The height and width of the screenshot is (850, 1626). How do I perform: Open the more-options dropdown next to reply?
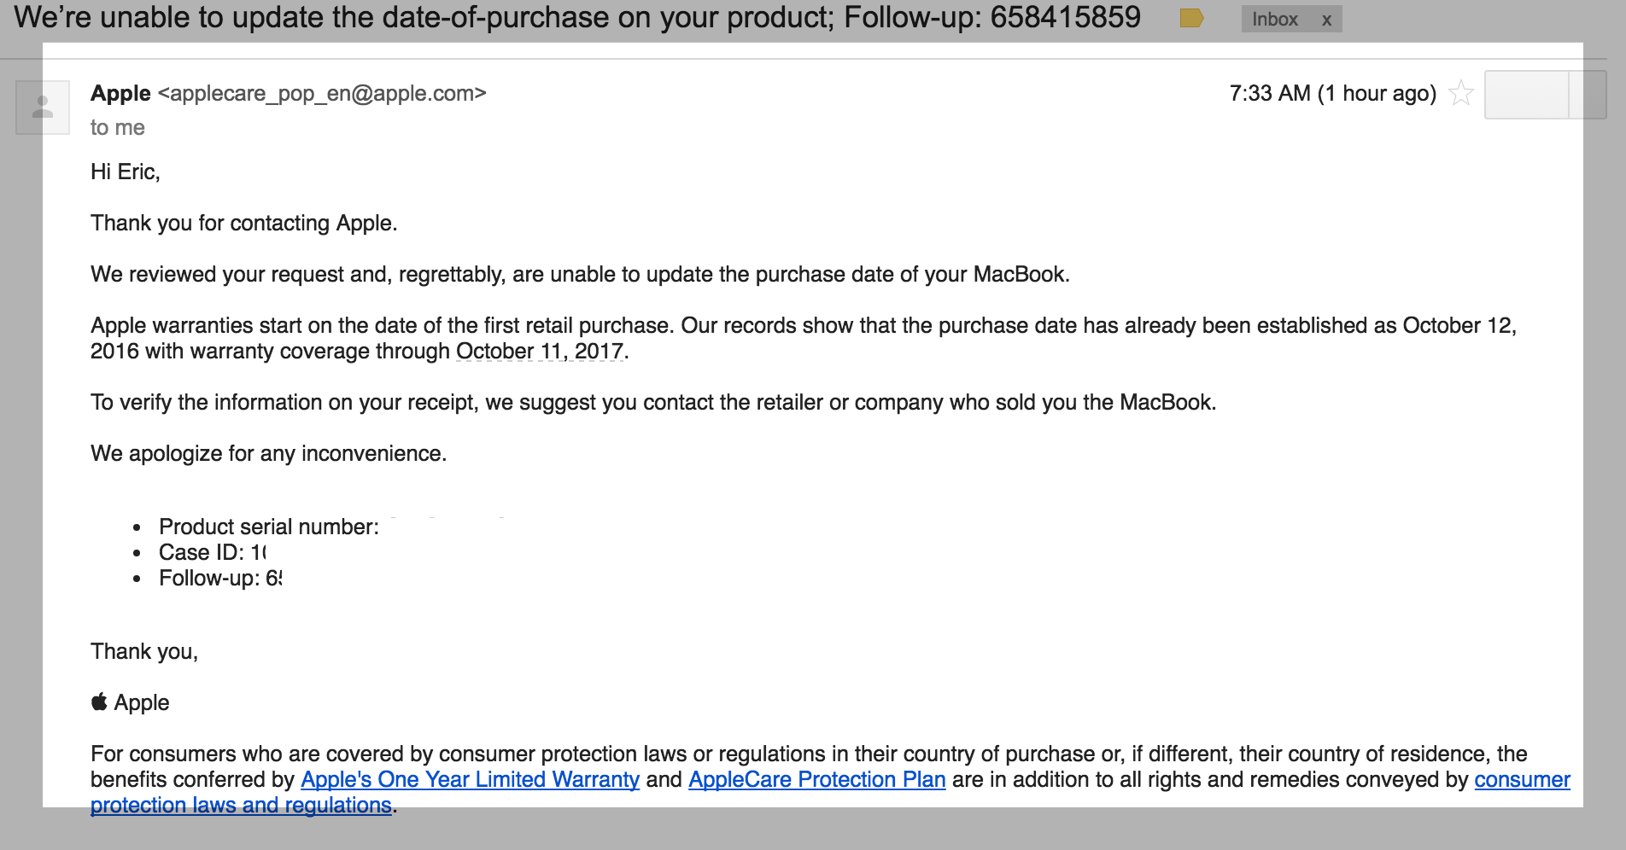pos(1588,95)
